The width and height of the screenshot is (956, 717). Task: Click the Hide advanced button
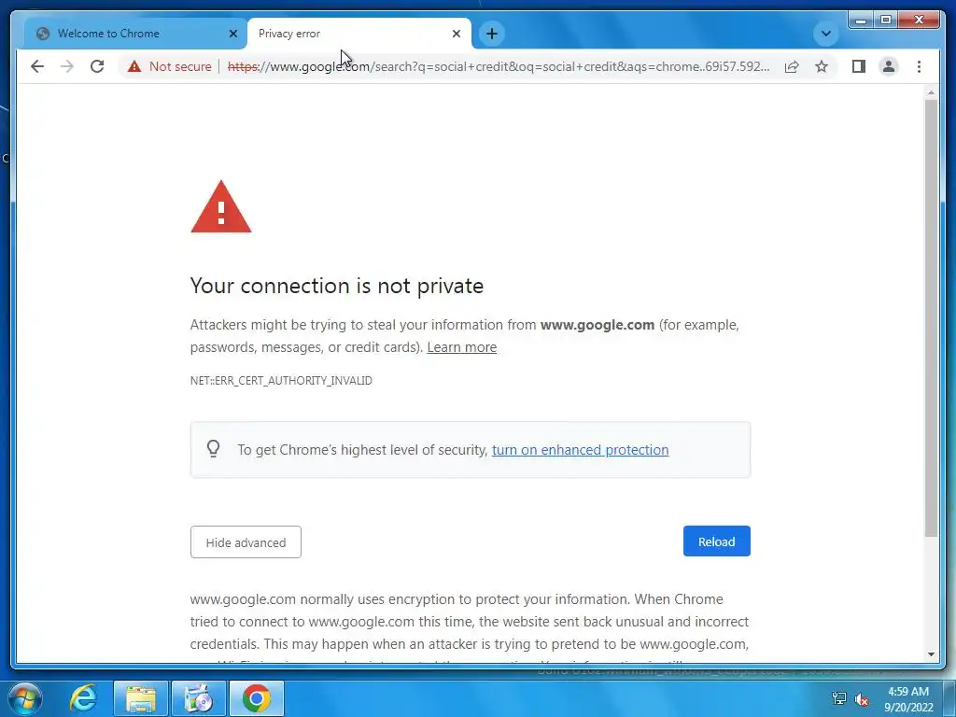(246, 542)
